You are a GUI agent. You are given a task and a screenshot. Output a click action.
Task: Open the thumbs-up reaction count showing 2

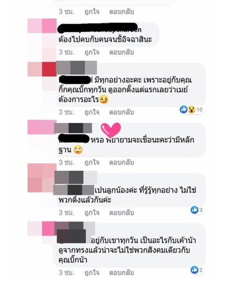pyautogui.click(x=196, y=270)
